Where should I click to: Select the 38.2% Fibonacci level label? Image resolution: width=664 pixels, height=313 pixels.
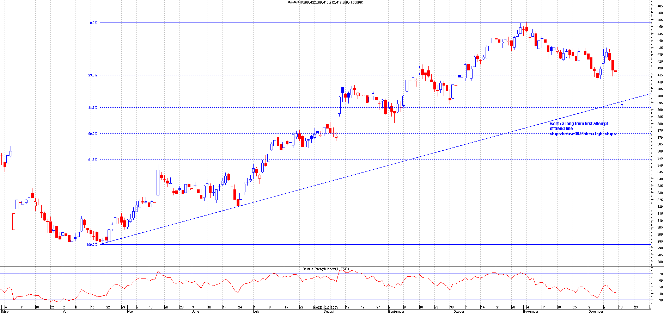[92, 108]
